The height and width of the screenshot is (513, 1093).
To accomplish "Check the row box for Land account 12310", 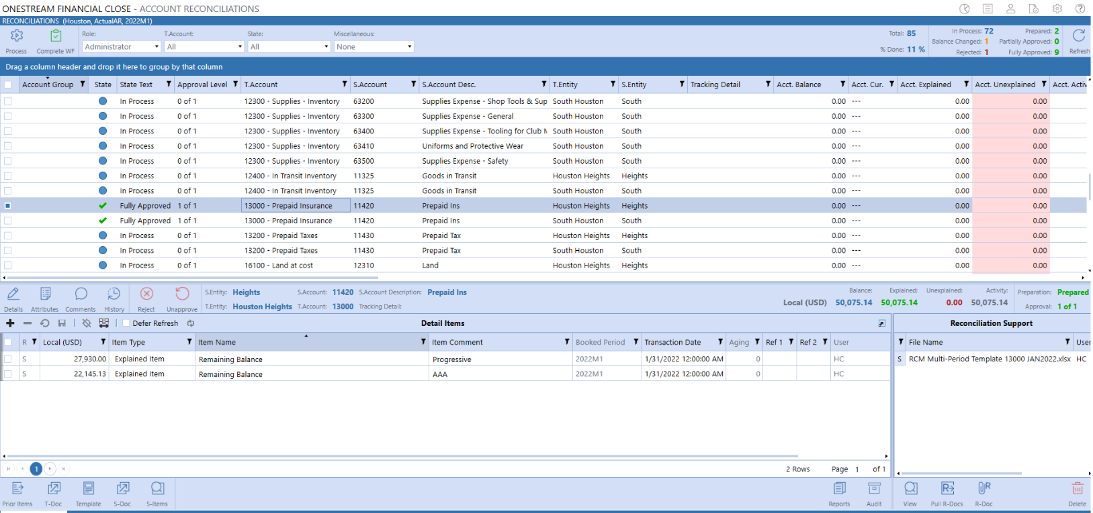I will click(x=8, y=266).
